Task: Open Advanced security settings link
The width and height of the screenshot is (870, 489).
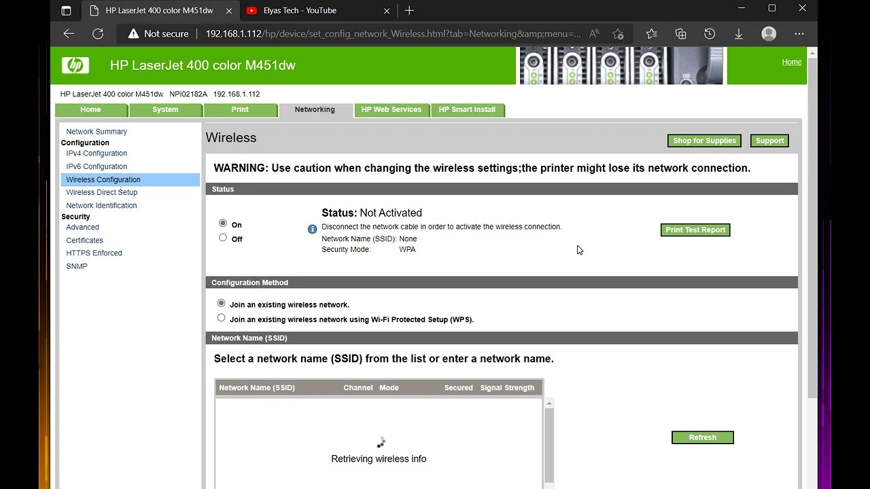Action: click(x=83, y=228)
